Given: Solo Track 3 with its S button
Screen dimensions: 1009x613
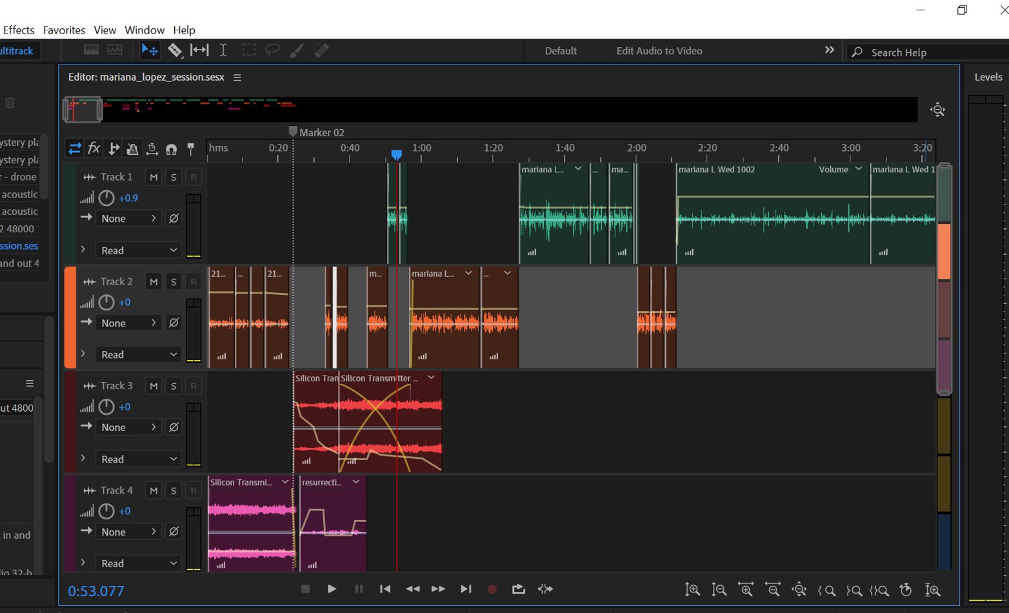Looking at the screenshot, I should (173, 385).
